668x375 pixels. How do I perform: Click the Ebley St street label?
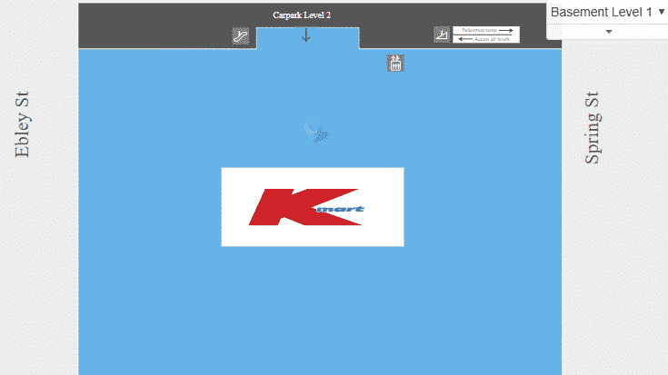(x=22, y=124)
